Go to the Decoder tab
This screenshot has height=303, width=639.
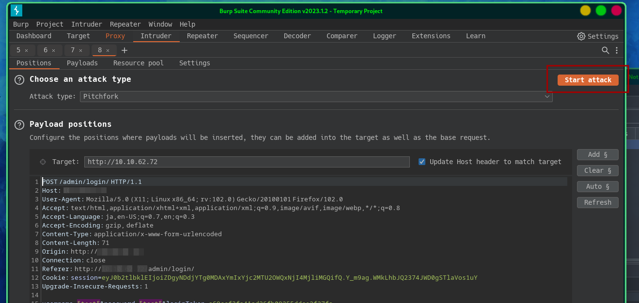click(x=297, y=36)
